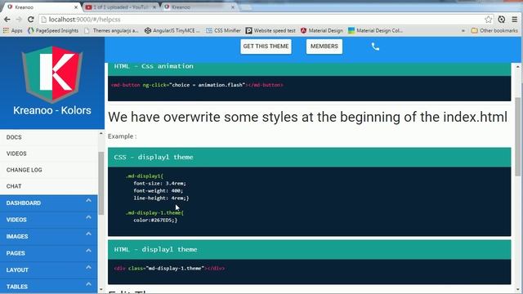Viewport: 523px width, 294px height.
Task: Collapse the TABLES section chevron
Action: [88, 284]
